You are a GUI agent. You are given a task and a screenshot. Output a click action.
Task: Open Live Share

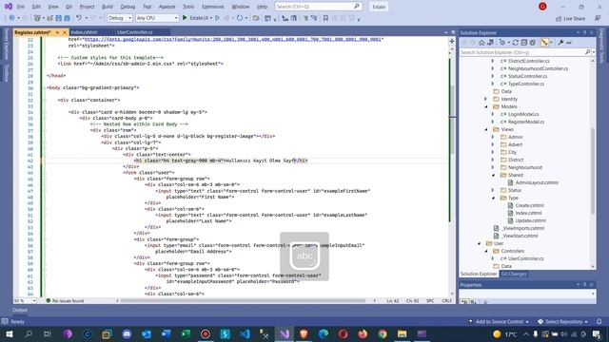click(570, 18)
